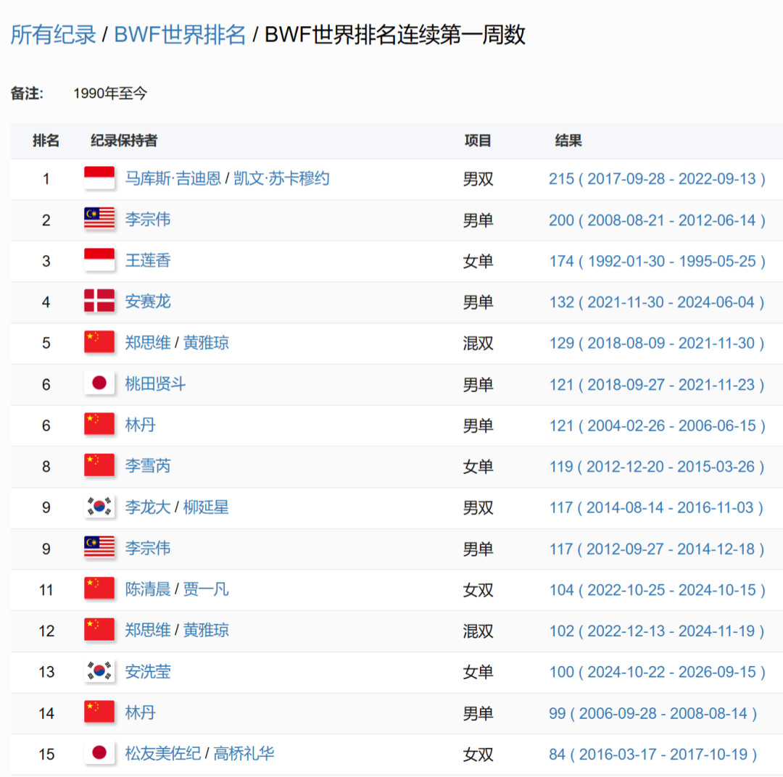Viewport: 783px width, 777px height.
Task: Click the 1990年至今 remark text
Action: pos(110,93)
